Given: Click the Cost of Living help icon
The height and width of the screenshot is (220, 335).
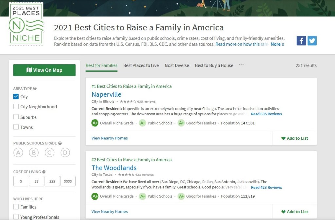Looking at the screenshot, I should pyautogui.click(x=44, y=172).
